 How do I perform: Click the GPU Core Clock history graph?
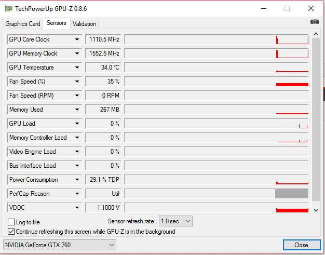pyautogui.click(x=216, y=39)
